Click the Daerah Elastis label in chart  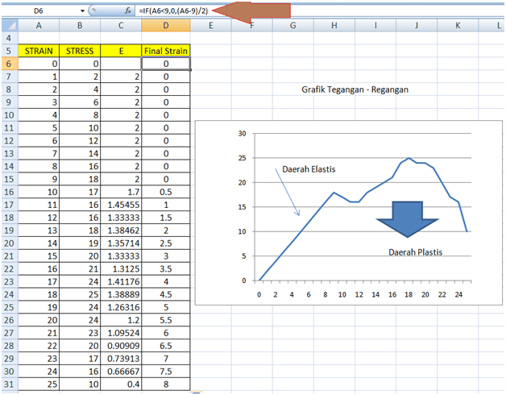coord(309,169)
